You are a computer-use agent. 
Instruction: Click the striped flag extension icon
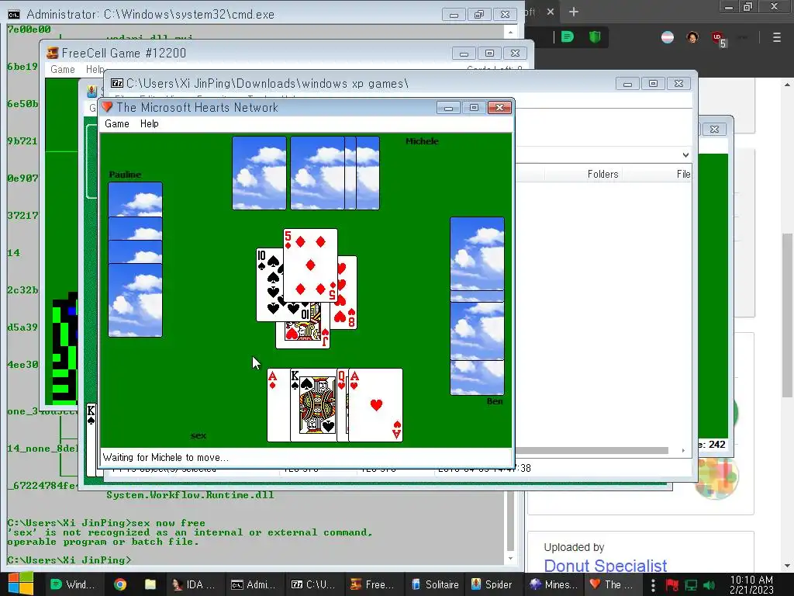(x=668, y=37)
